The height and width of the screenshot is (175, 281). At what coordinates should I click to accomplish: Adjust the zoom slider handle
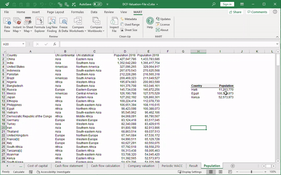coord(251,172)
